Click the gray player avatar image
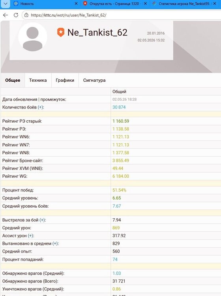The image size is (221, 296). [x=33, y=37]
